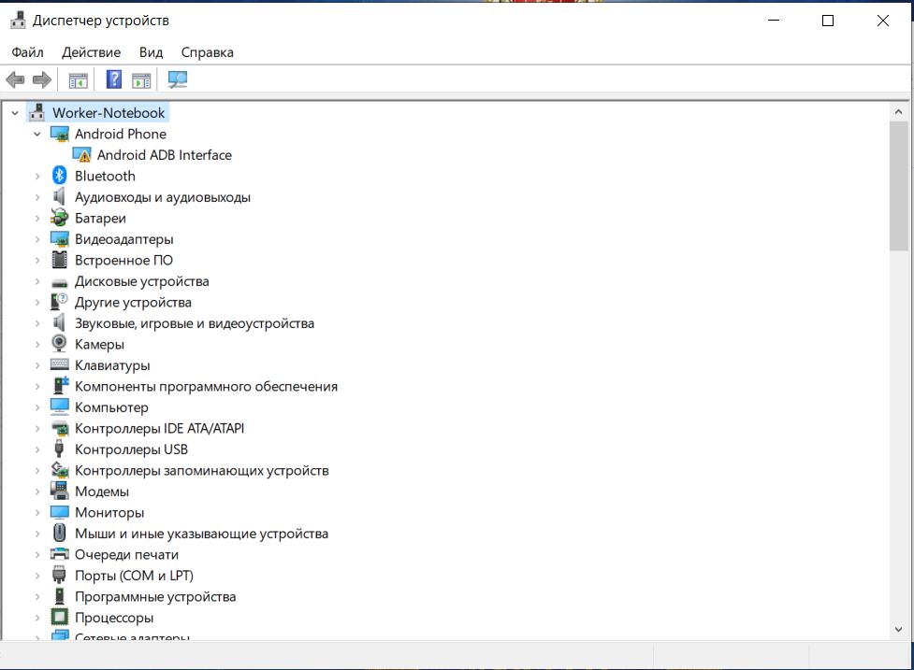
Task: Open the Файл menu
Action: point(27,52)
